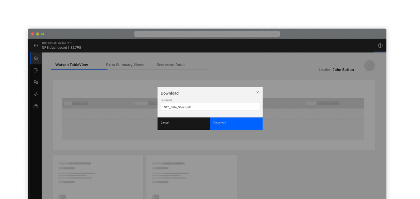Select the second summary card below the table
420x199 pixels.
tap(191, 177)
